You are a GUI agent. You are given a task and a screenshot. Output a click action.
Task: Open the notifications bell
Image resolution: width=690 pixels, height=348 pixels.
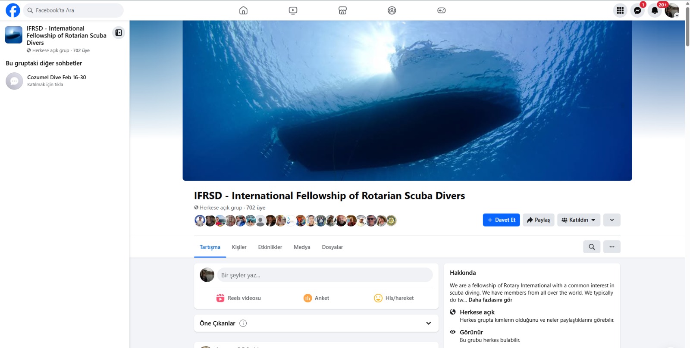[655, 10]
